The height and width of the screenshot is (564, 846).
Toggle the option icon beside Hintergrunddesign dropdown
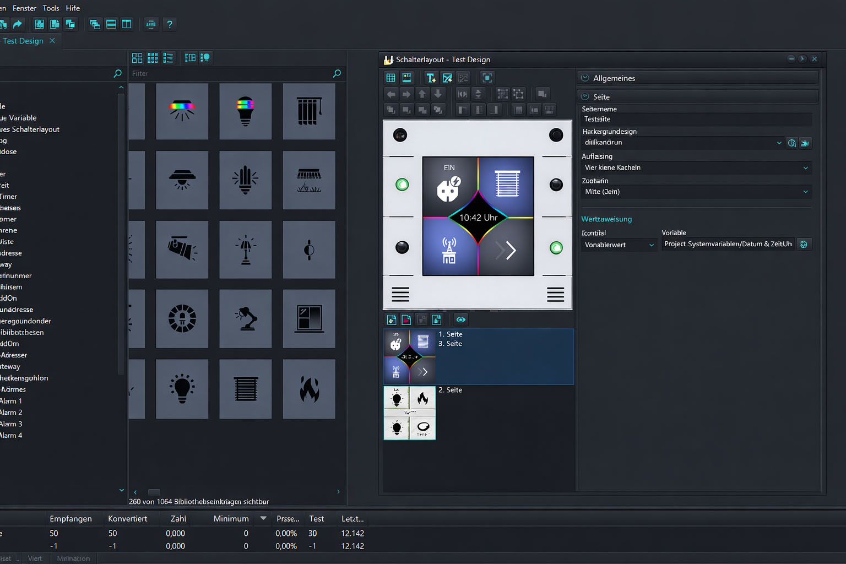[791, 143]
